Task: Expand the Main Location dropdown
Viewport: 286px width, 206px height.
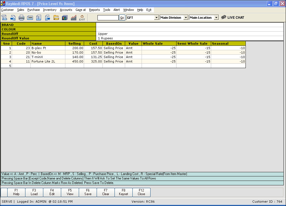Action: point(216,18)
